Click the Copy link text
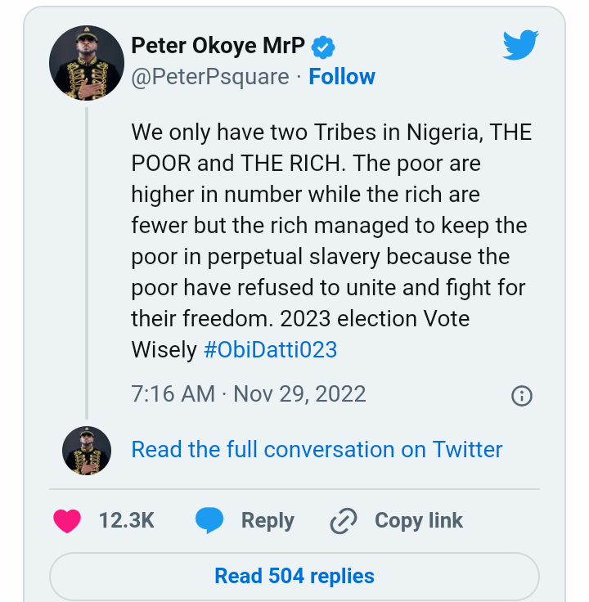Screen dimensions: 589x602 pyautogui.click(x=418, y=521)
